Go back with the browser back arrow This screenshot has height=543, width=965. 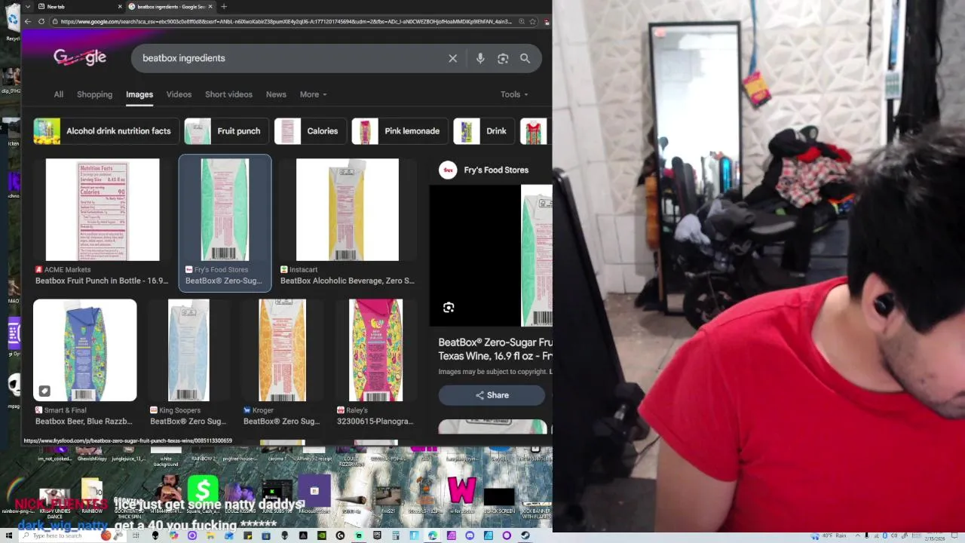coord(28,21)
